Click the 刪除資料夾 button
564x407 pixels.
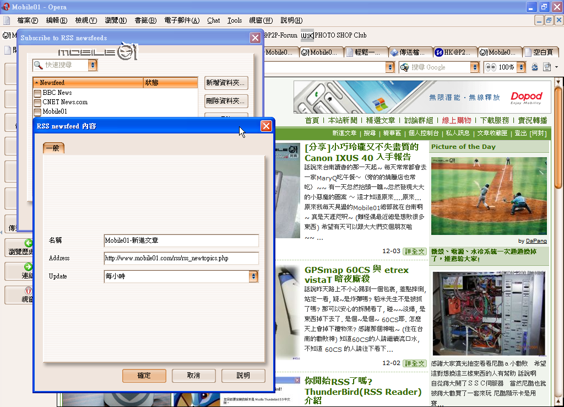[x=226, y=101]
